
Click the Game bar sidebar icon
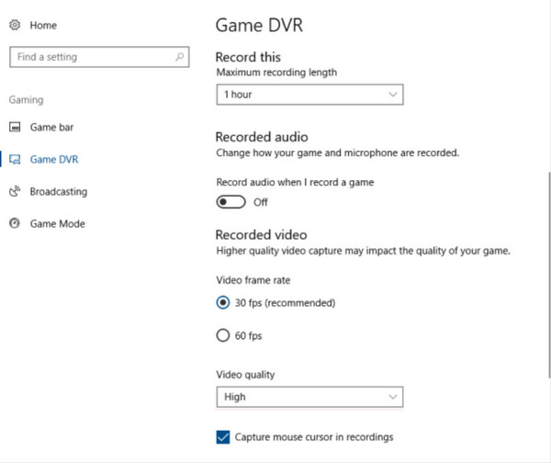[15, 127]
